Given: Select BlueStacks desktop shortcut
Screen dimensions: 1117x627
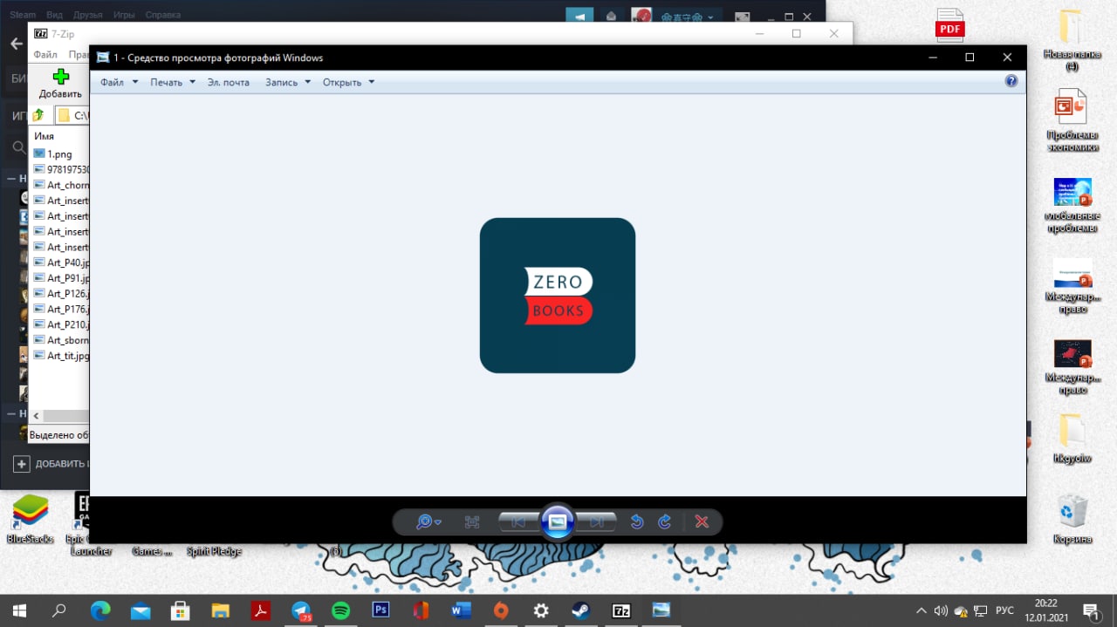Looking at the screenshot, I should point(30,519).
